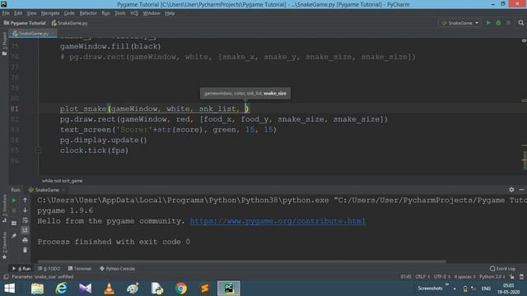Image resolution: width=527 pixels, height=296 pixels.
Task: Click Pygame Tutorial breadcrumb in navigation bar
Action: [x=25, y=23]
